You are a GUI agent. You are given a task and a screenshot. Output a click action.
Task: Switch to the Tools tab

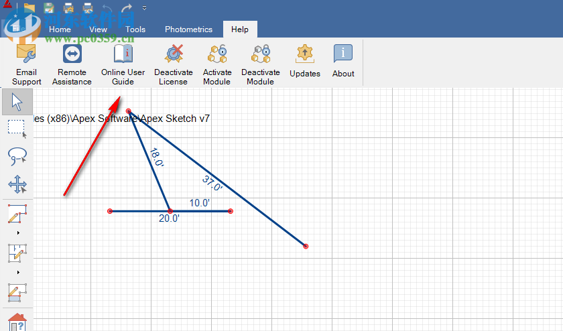pyautogui.click(x=135, y=29)
